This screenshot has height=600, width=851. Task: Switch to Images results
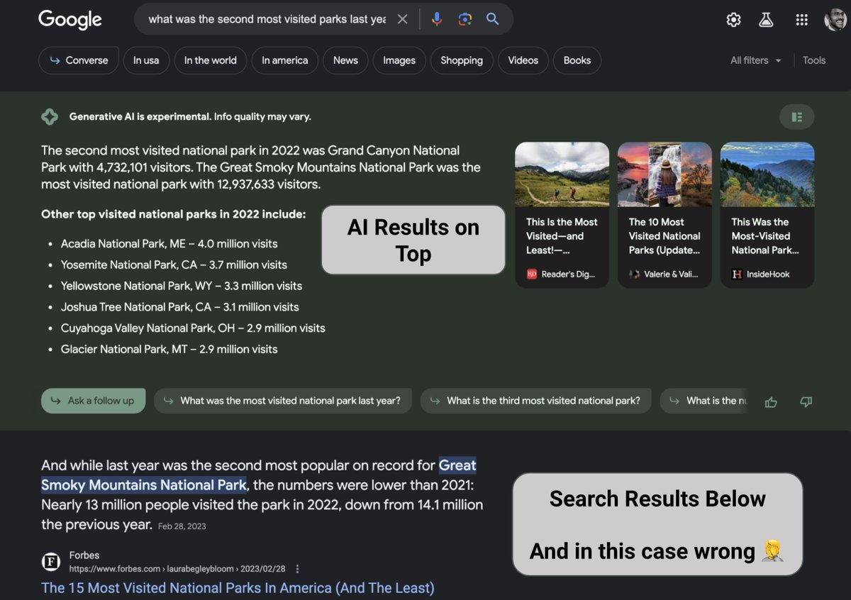[399, 60]
